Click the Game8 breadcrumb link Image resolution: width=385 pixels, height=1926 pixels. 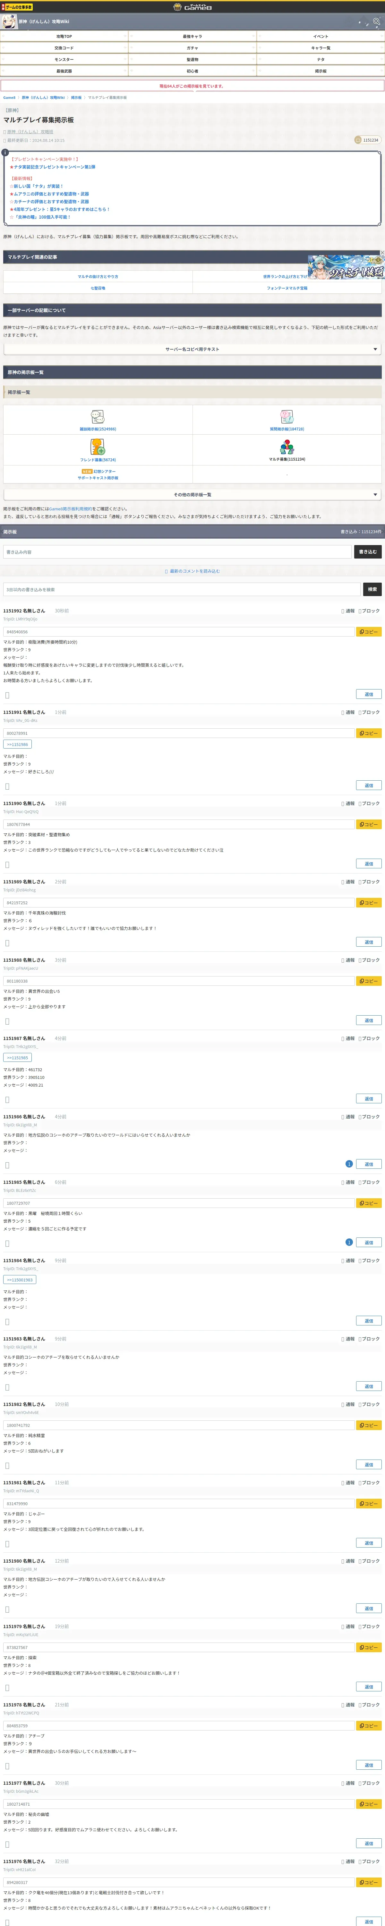9,97
